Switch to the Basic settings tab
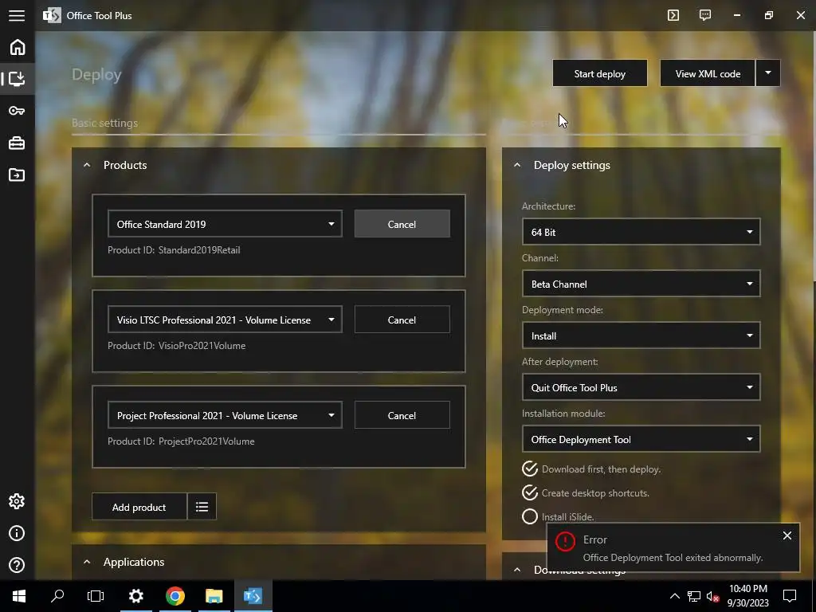Screen dimensions: 816x612 coord(104,123)
